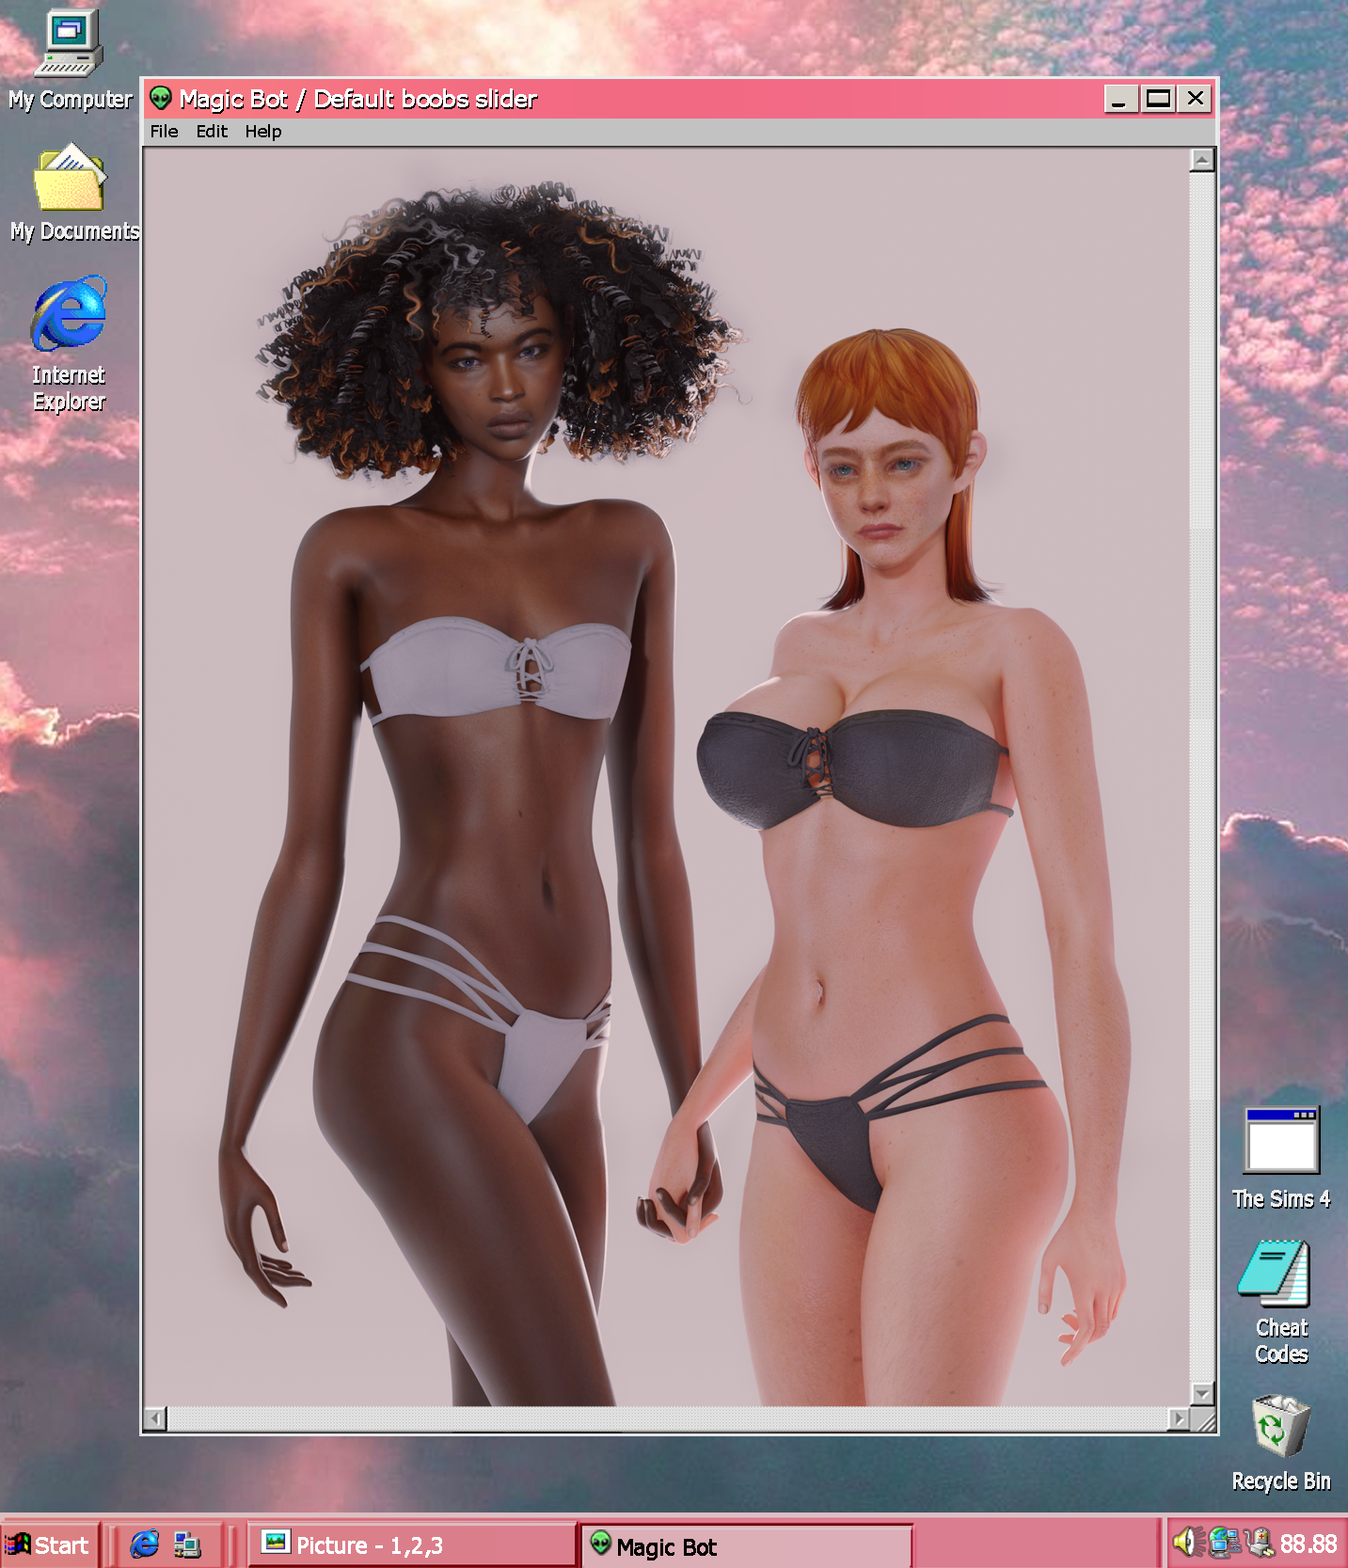
Task: Select the Magic Bot taskbar button
Action: [747, 1545]
